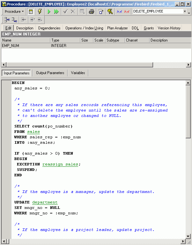Click code editor horizontal scroll left arrow

coord(4,241)
